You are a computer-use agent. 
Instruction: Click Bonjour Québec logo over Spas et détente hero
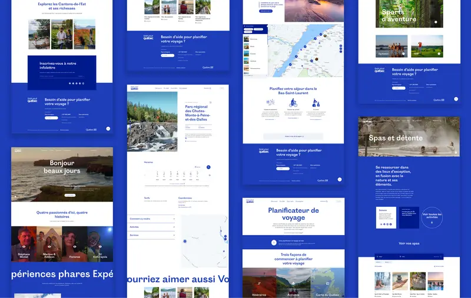pos(367,120)
